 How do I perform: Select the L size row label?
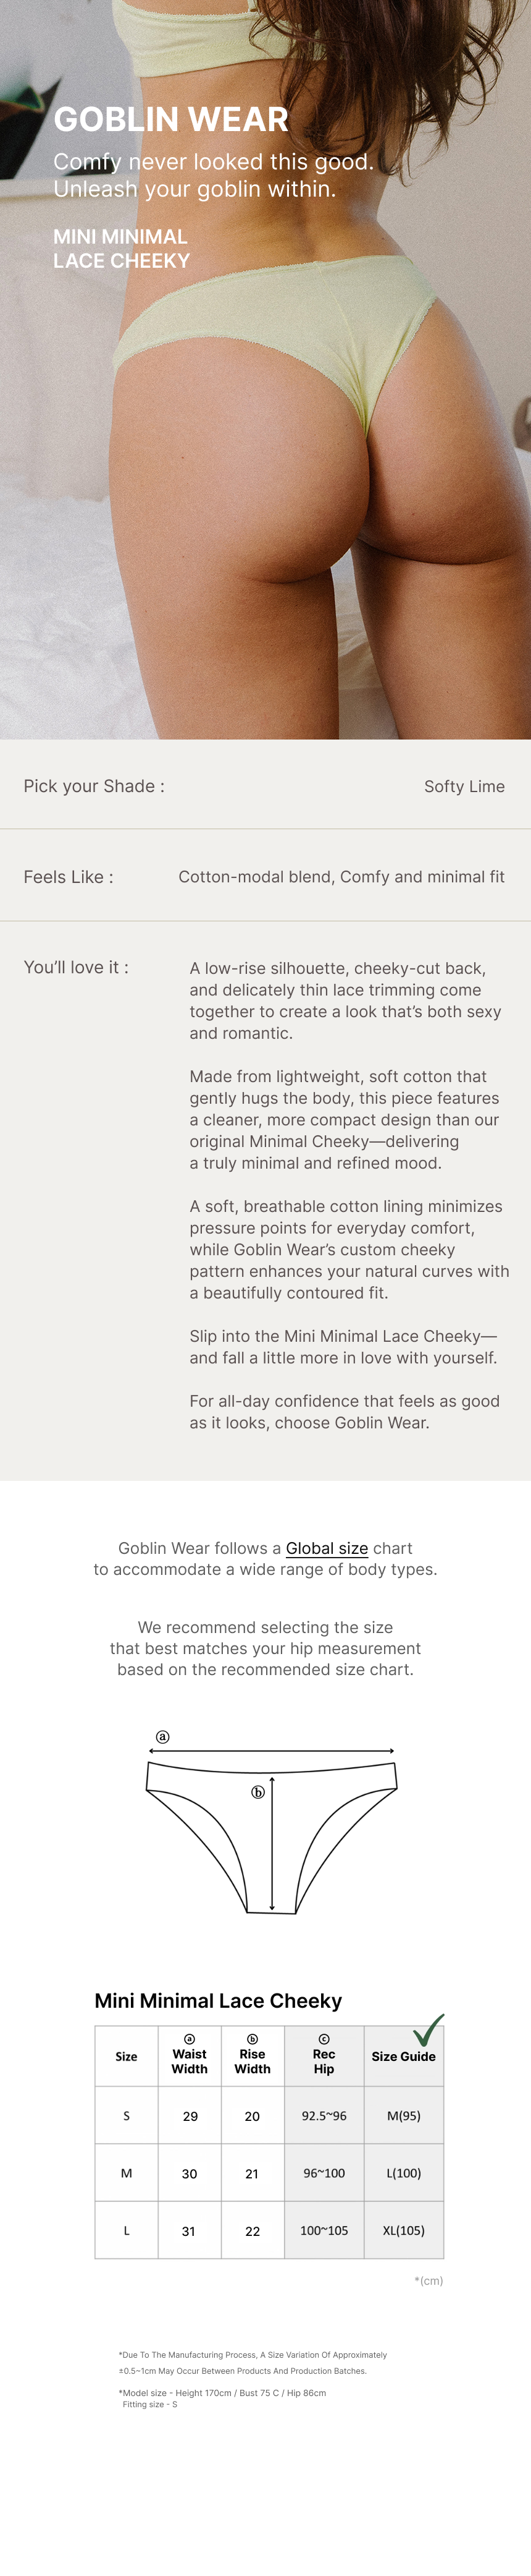(x=127, y=2230)
